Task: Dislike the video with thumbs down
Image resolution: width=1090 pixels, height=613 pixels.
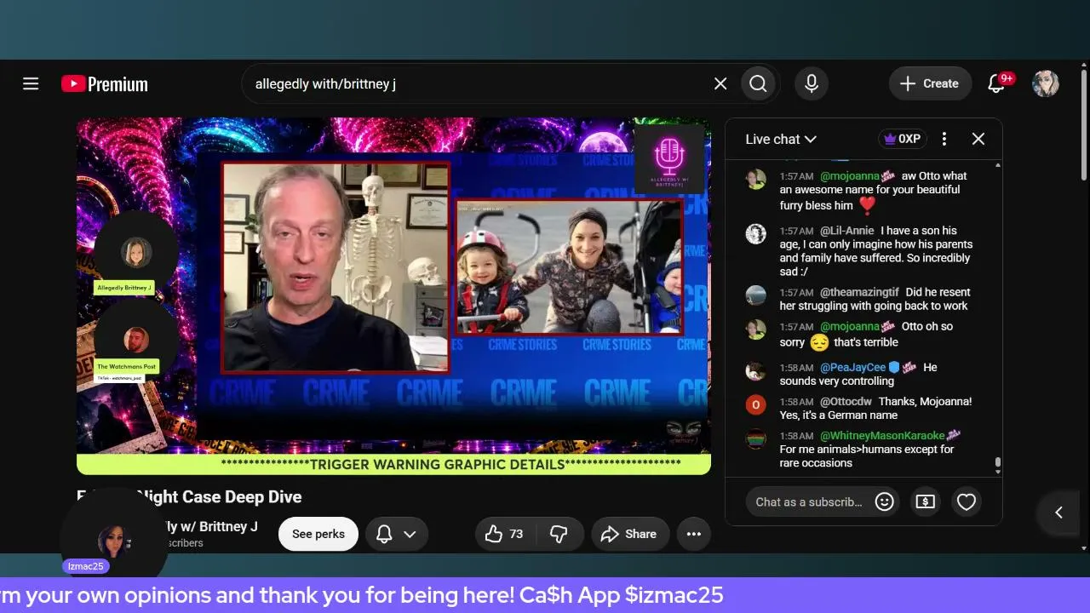Action: point(559,534)
